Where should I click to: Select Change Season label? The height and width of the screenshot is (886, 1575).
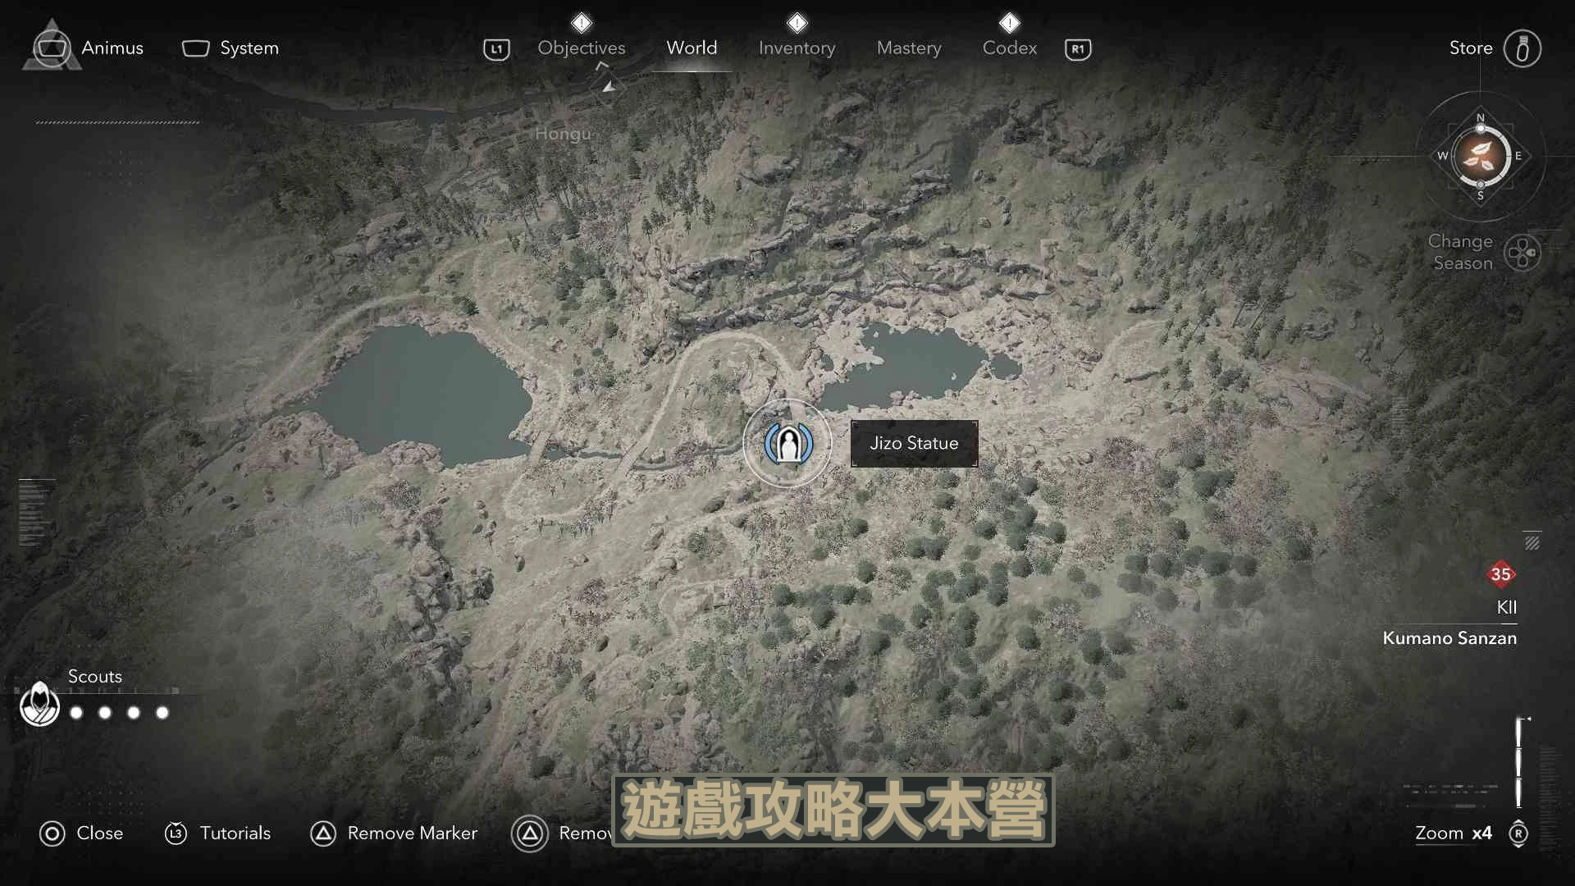[x=1461, y=252]
